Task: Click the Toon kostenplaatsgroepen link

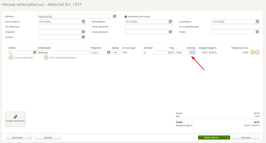Action: click(63, 58)
